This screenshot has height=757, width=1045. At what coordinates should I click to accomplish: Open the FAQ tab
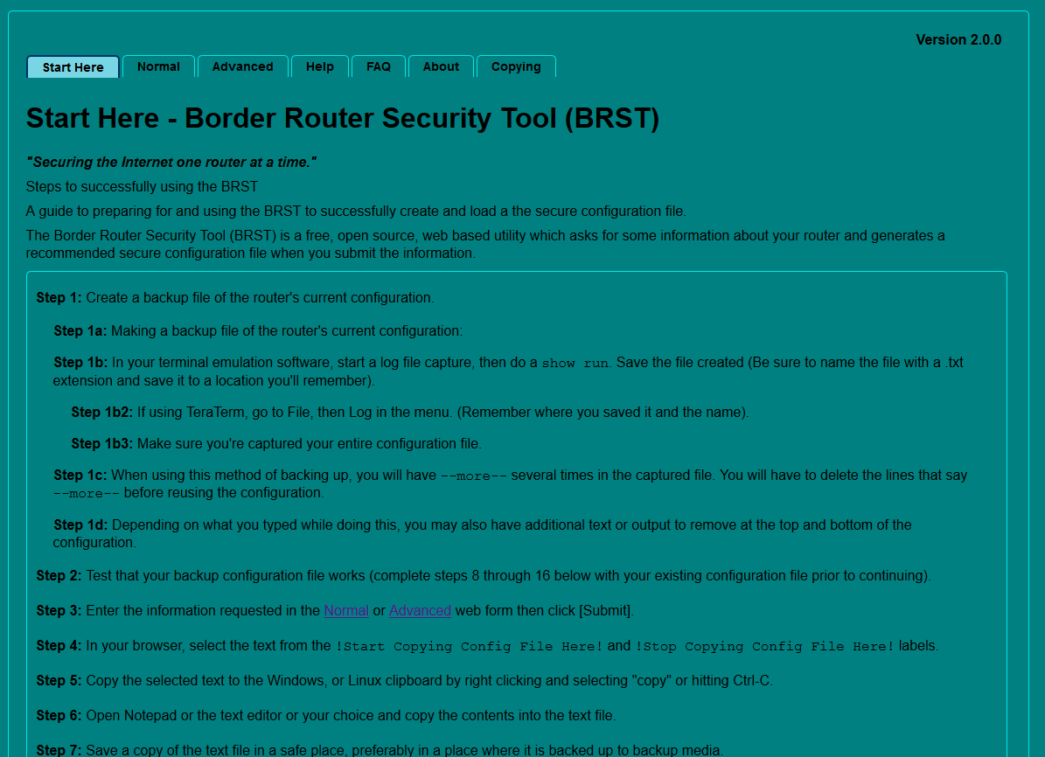click(378, 67)
